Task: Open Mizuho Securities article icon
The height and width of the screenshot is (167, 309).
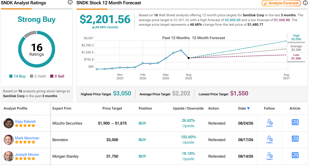Action: coord(295,122)
